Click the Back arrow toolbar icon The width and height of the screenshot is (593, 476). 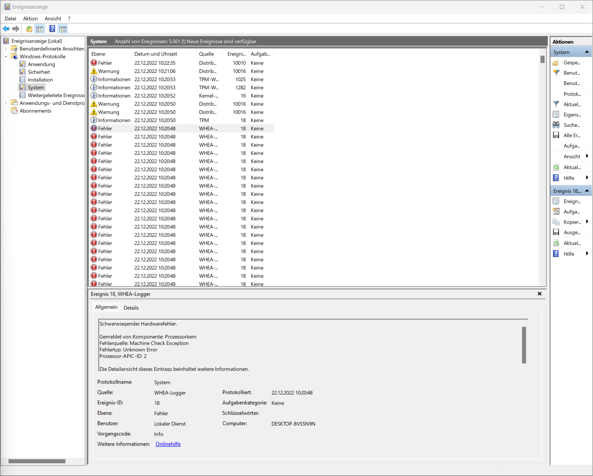[x=6, y=29]
